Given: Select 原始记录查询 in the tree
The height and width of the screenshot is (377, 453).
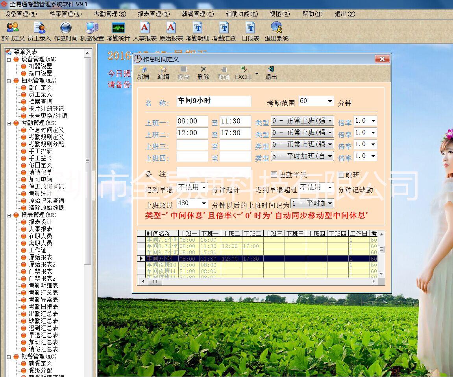Looking at the screenshot, I should pos(46,200).
